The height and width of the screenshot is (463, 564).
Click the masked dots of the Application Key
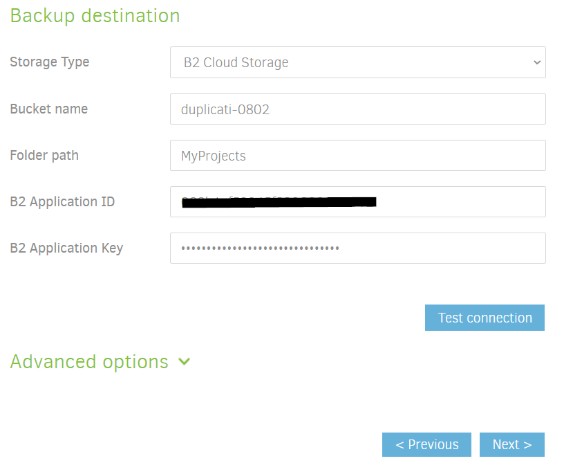[260, 248]
